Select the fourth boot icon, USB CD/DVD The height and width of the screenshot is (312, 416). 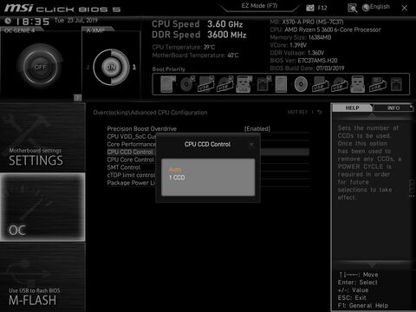coord(225,84)
